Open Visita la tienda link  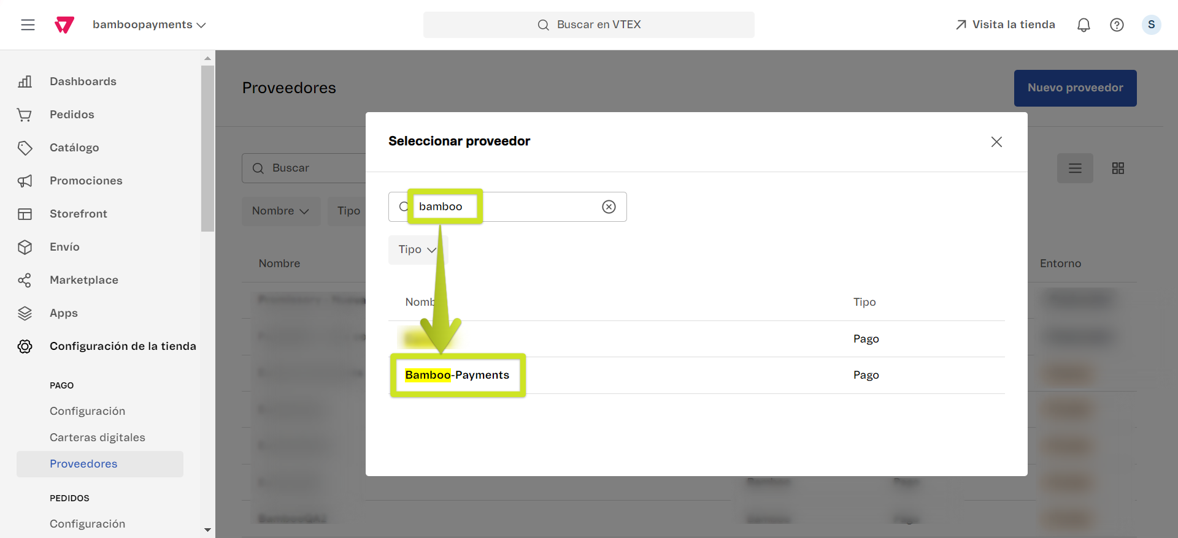[x=1005, y=25]
